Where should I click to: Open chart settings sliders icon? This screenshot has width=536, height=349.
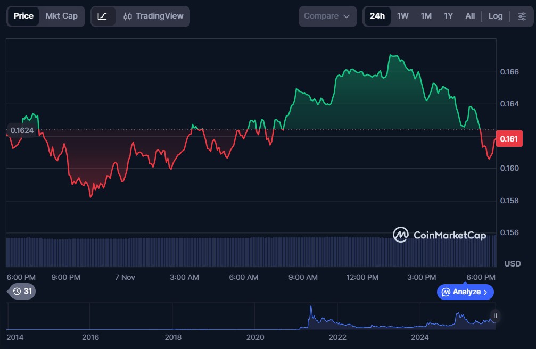click(521, 16)
